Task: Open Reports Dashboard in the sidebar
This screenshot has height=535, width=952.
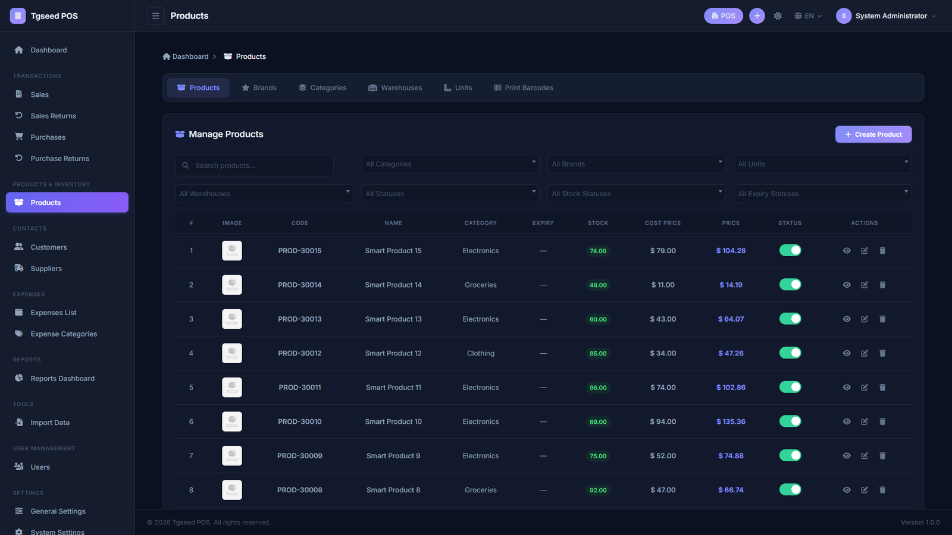Action: [67, 379]
